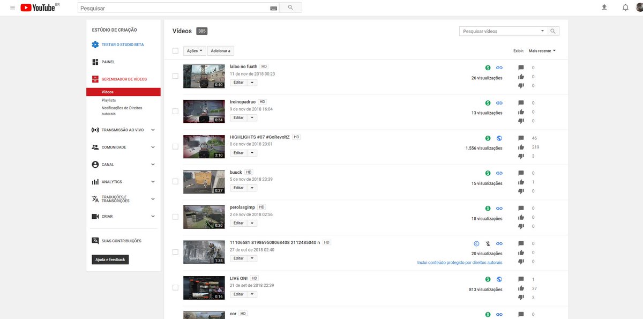The image size is (643, 319).
Task: Open the HIGHLIGHTS #07 #GoRevoltZ title link
Action: (x=260, y=137)
